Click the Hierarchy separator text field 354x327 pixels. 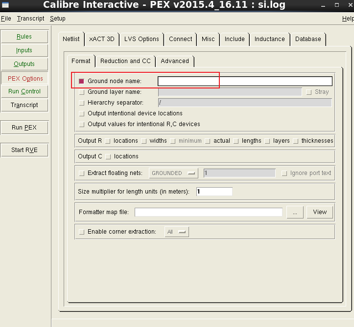tap(245, 103)
